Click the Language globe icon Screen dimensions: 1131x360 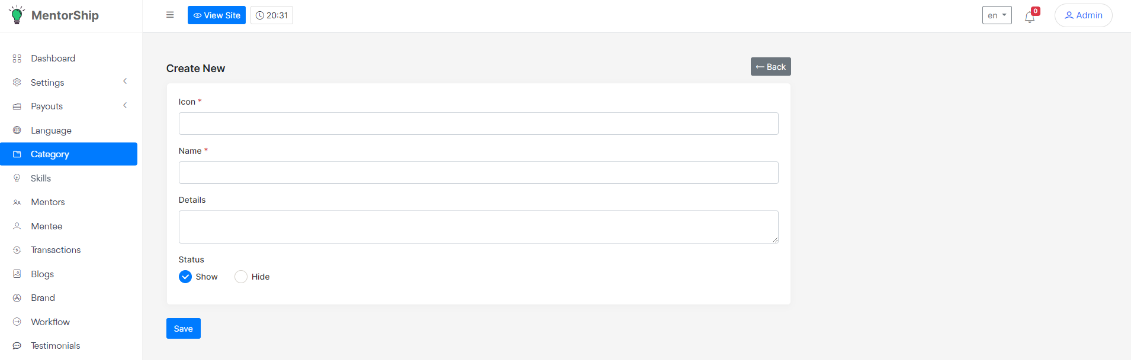[x=17, y=130]
